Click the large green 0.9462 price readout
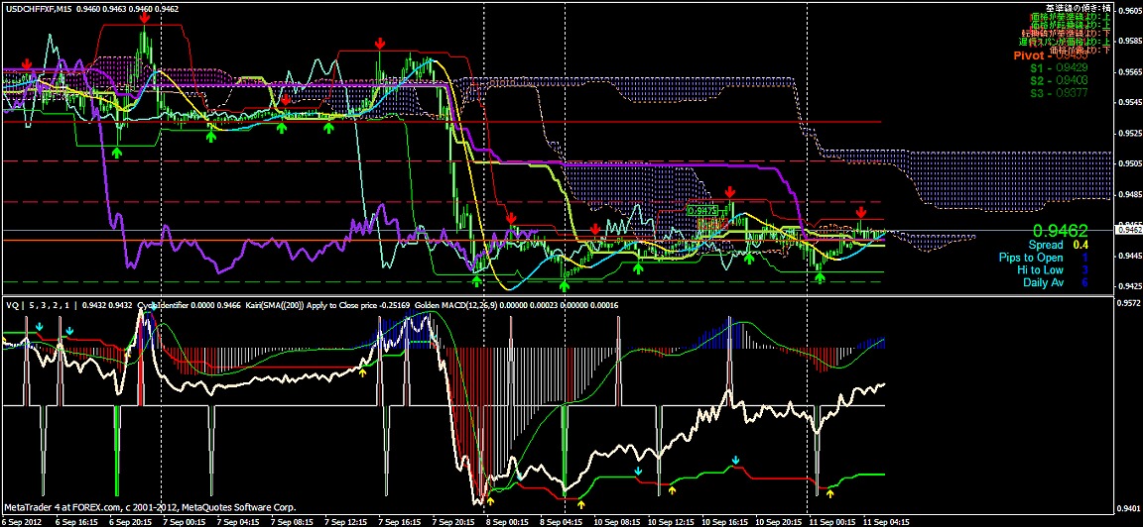 click(x=1063, y=232)
